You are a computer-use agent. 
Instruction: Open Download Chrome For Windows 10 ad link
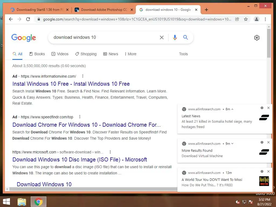click(87, 125)
